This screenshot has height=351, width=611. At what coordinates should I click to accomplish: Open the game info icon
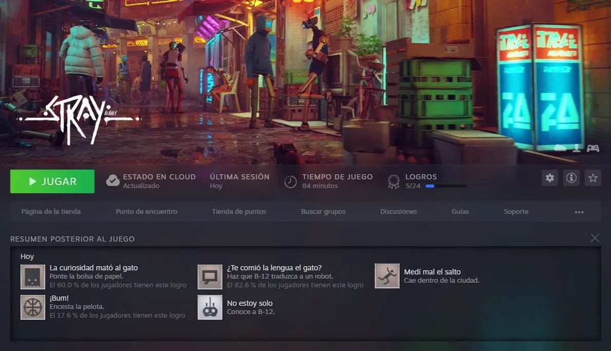point(571,178)
